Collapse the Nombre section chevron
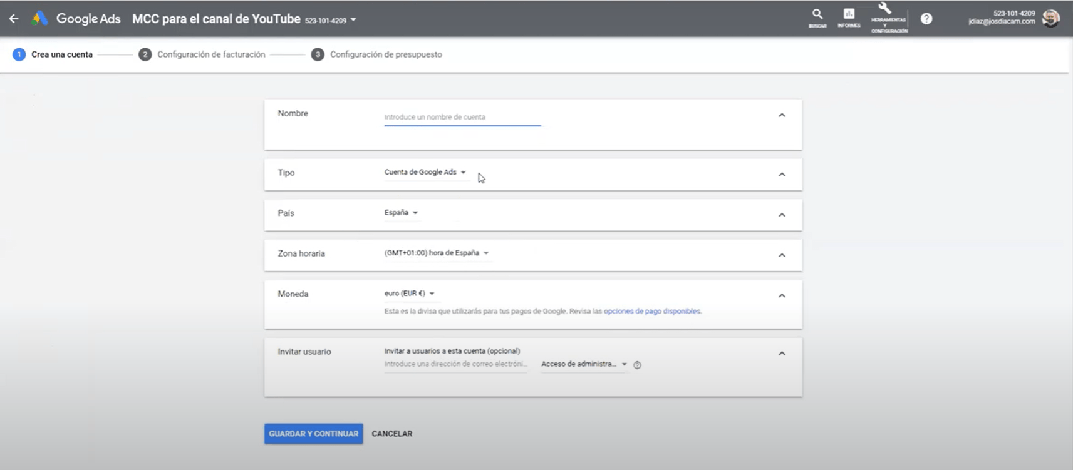The width and height of the screenshot is (1073, 470). coord(782,115)
